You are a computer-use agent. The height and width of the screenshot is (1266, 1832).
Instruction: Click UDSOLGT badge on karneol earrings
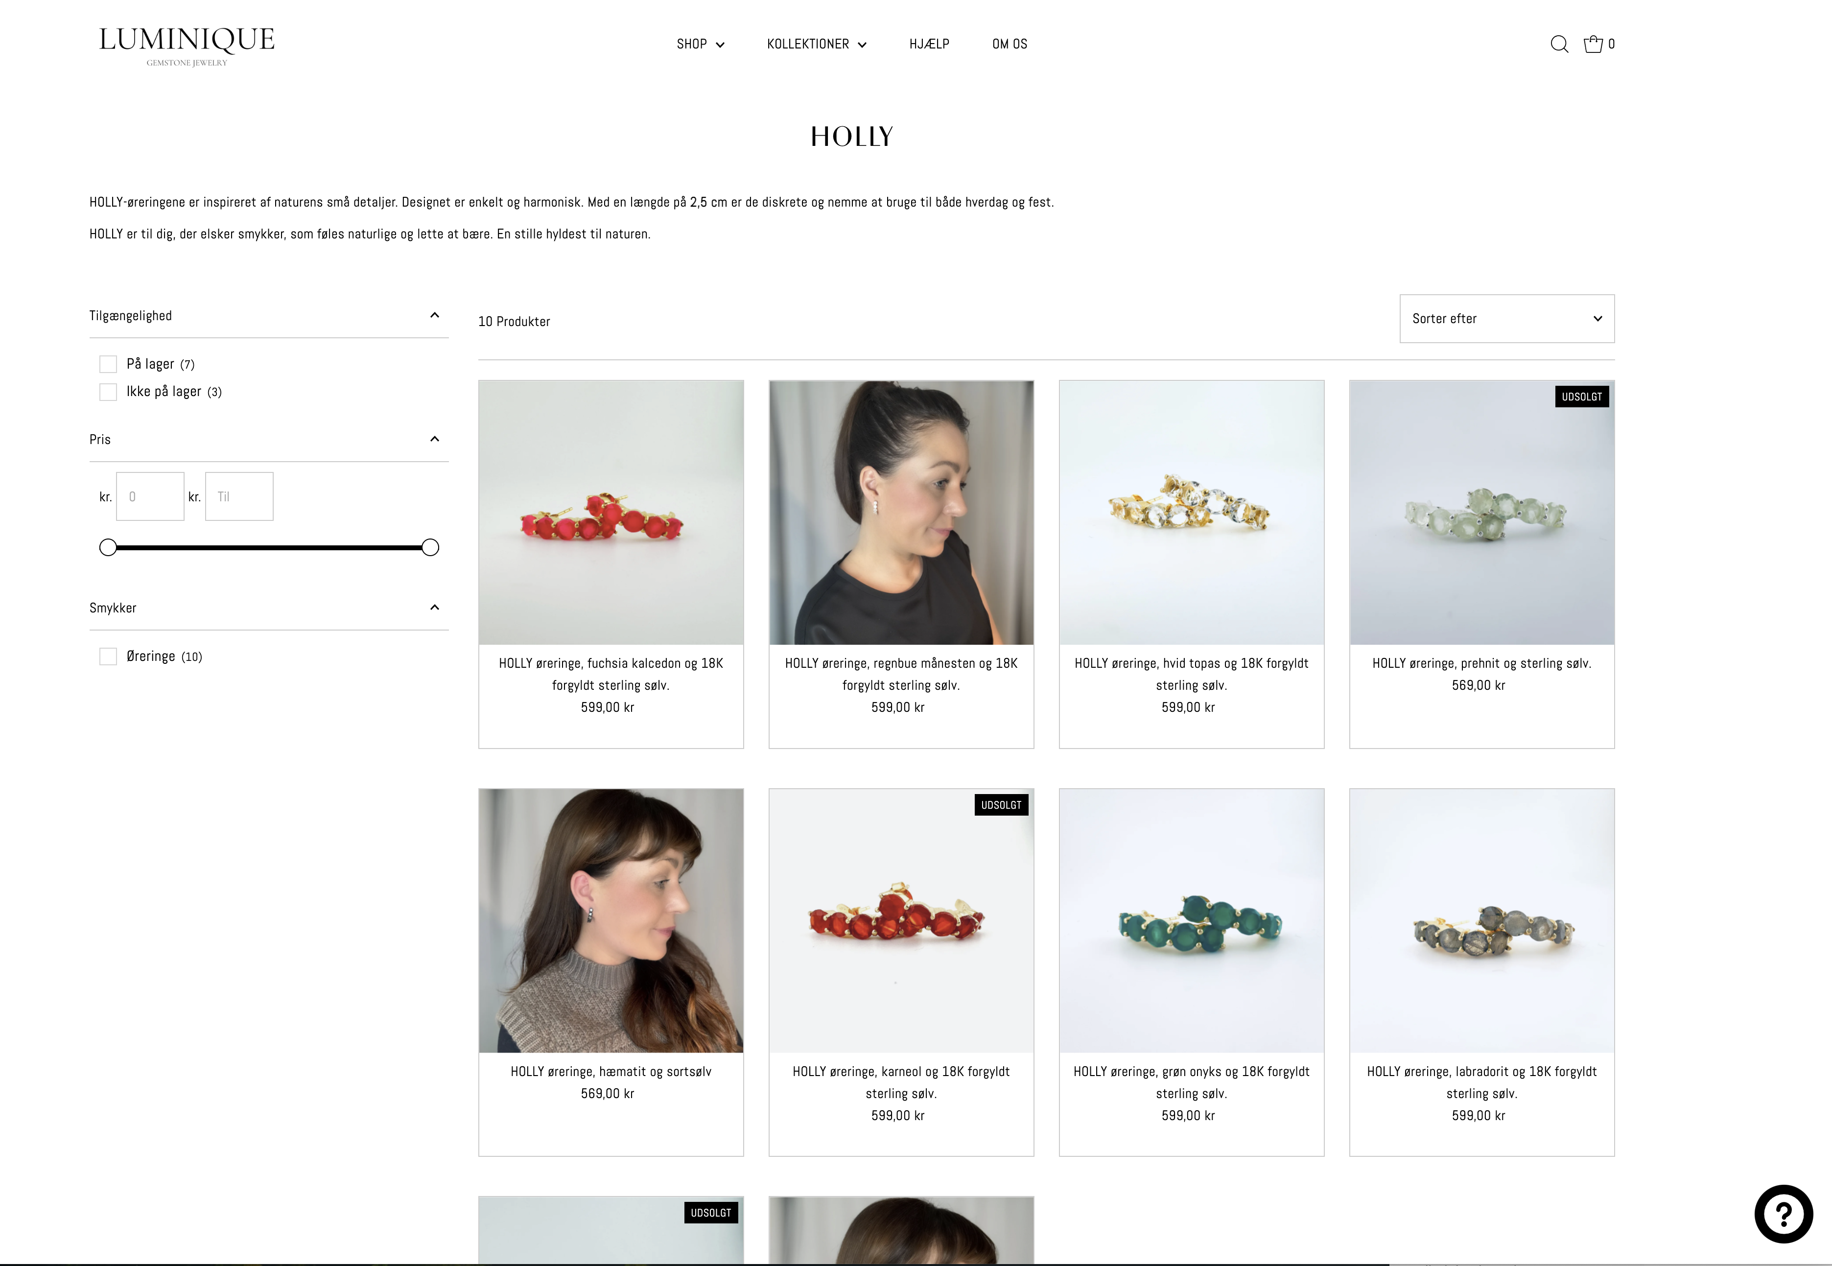(x=1001, y=805)
